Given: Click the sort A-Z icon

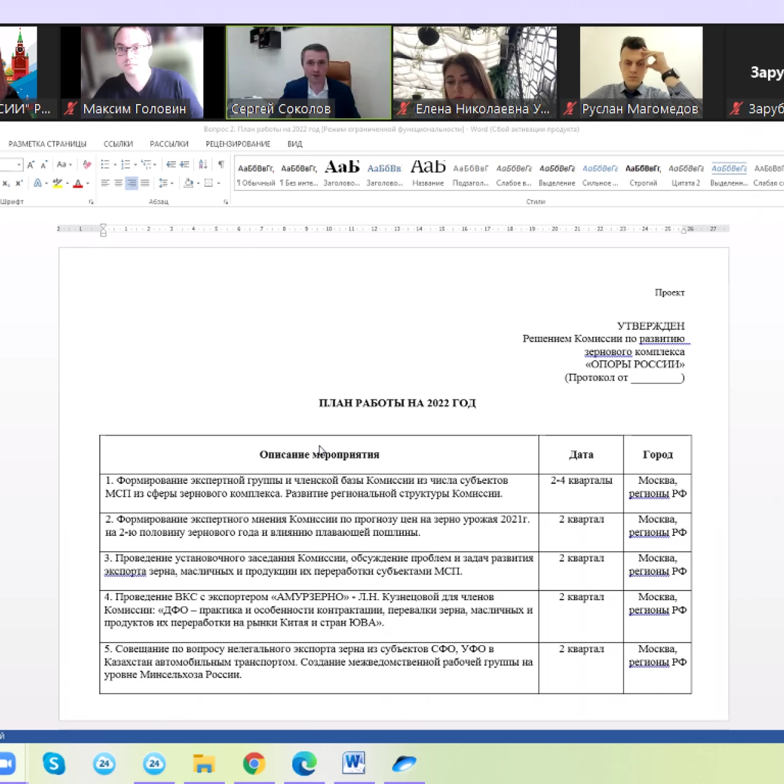Looking at the screenshot, I should click(x=203, y=164).
